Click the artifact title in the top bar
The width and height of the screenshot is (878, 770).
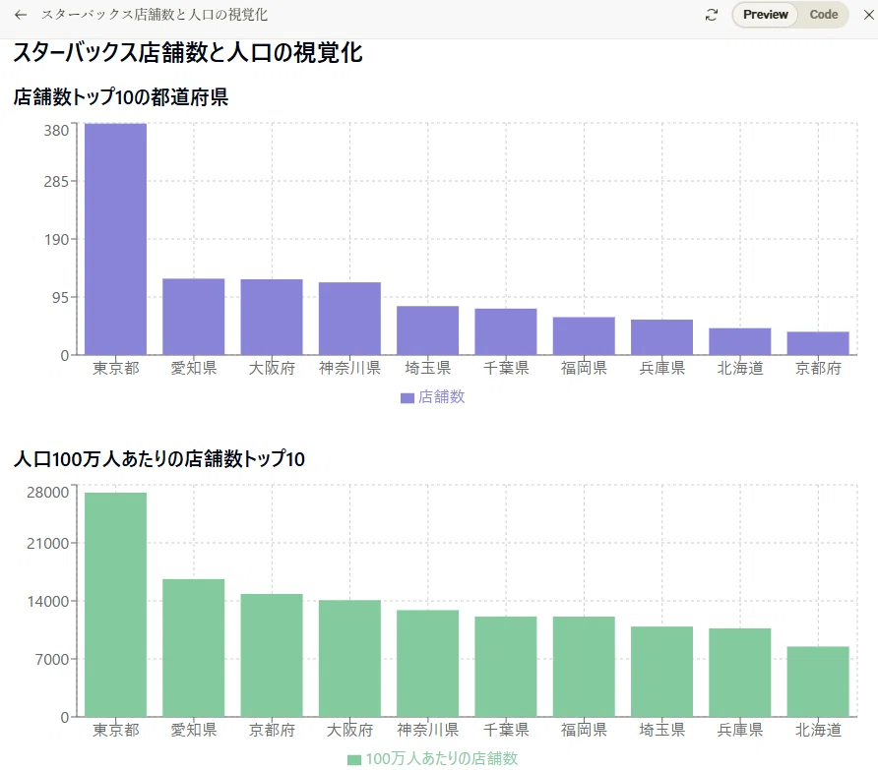(155, 15)
